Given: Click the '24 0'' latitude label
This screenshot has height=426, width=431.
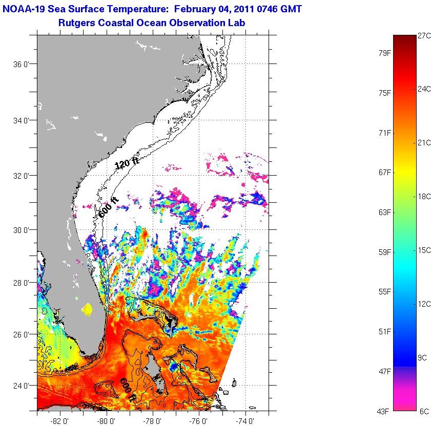Looking at the screenshot, I should tap(21, 386).
